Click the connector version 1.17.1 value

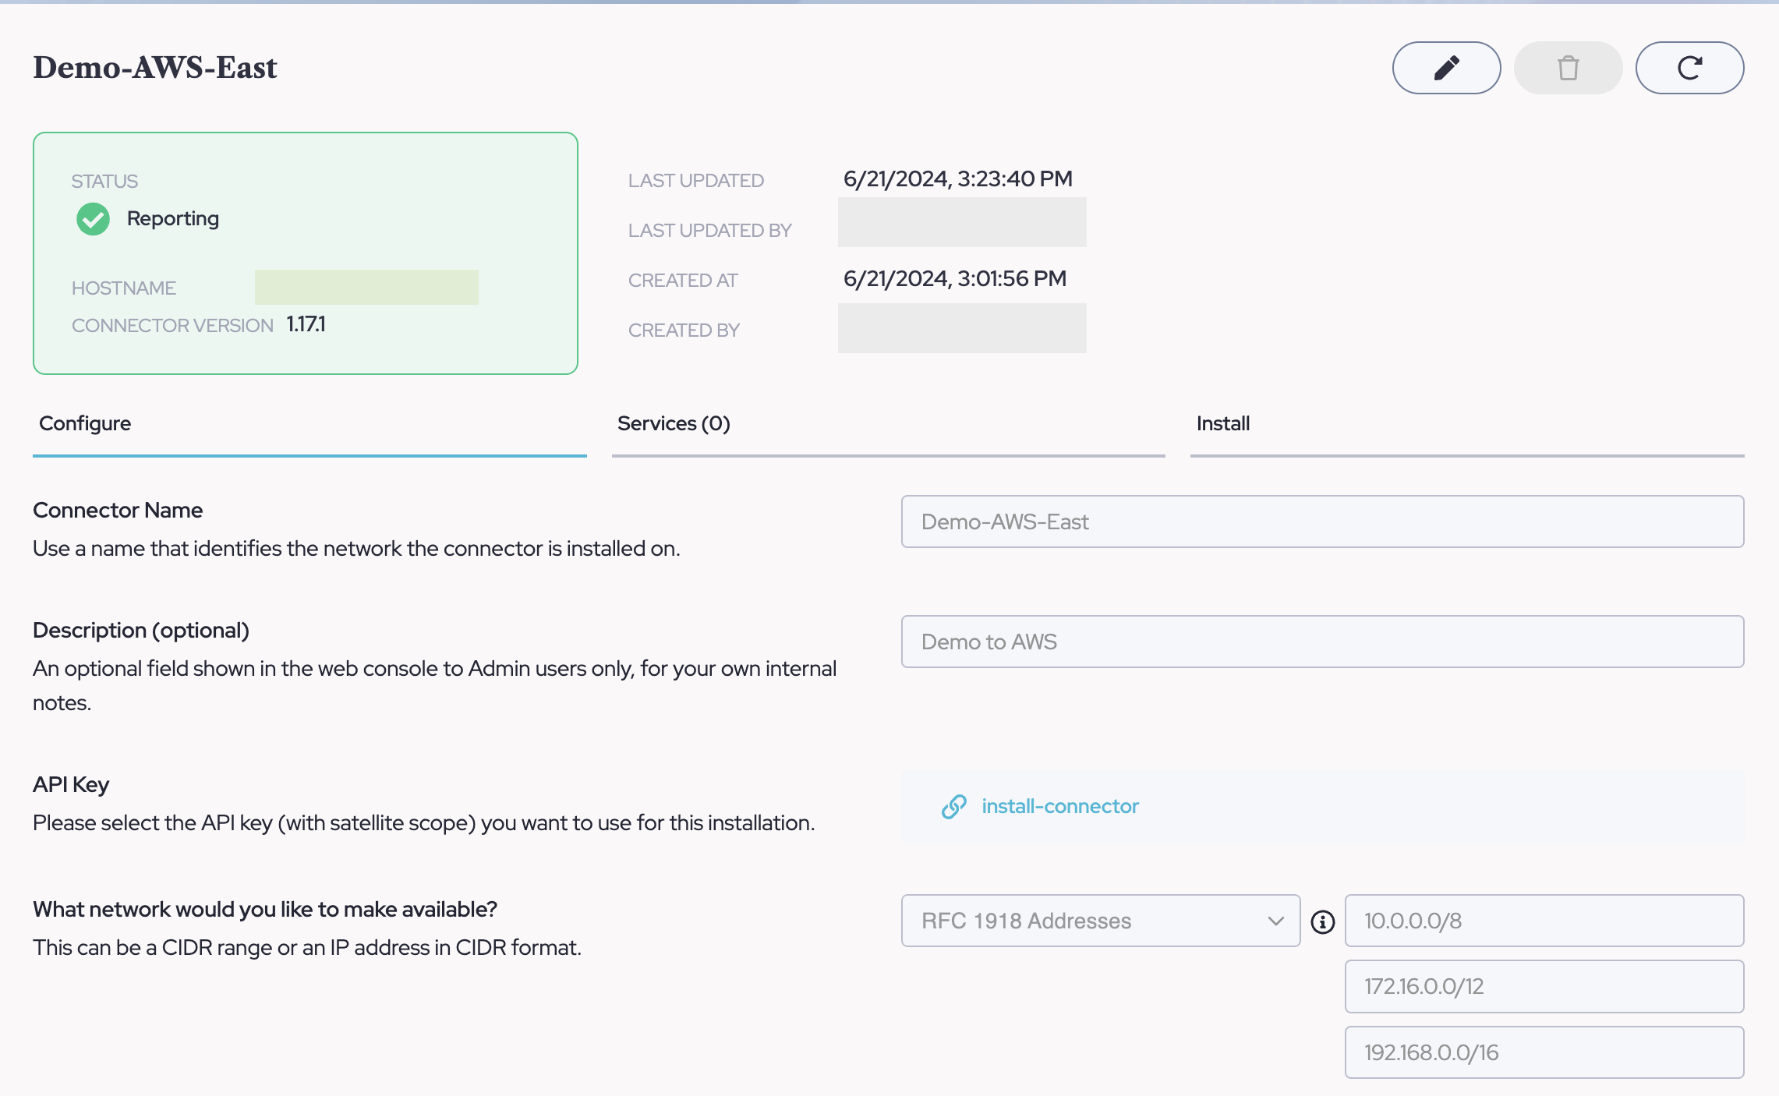pos(306,324)
